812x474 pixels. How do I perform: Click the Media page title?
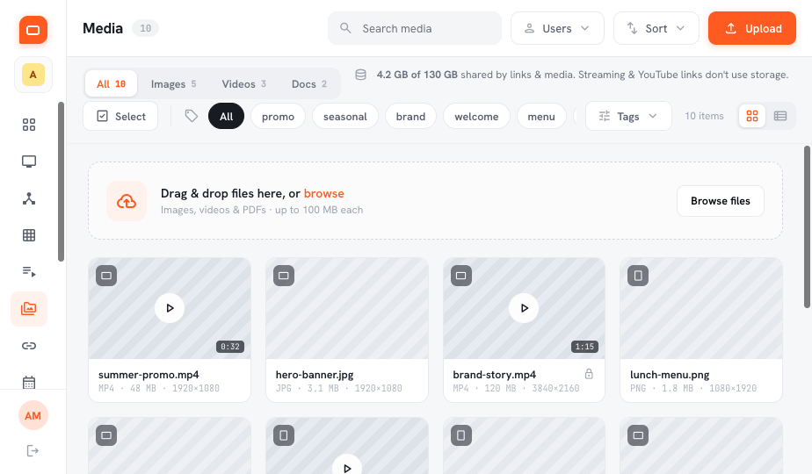point(103,28)
